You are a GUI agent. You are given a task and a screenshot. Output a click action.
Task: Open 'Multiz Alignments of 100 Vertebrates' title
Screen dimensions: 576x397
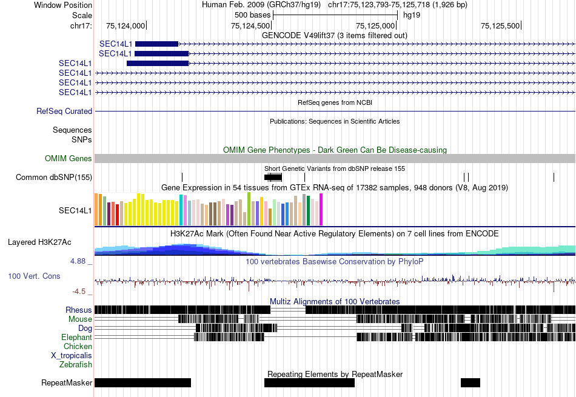335,301
